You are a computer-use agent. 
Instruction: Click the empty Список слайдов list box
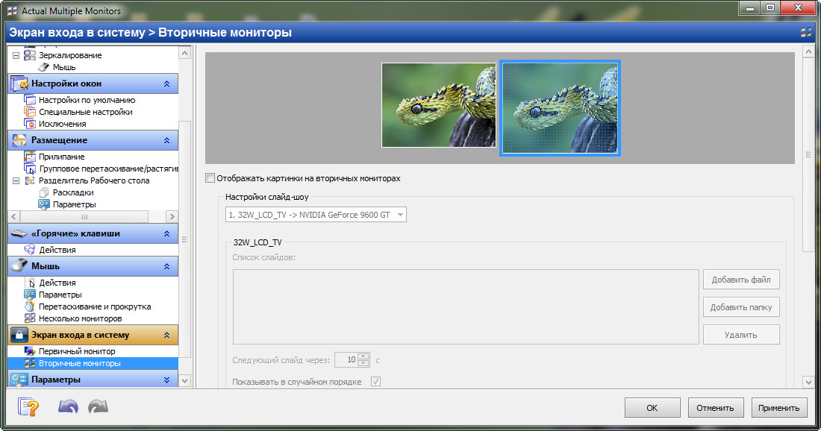point(466,306)
